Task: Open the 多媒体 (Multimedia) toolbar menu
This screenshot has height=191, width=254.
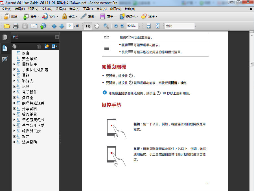Action: tap(129, 16)
